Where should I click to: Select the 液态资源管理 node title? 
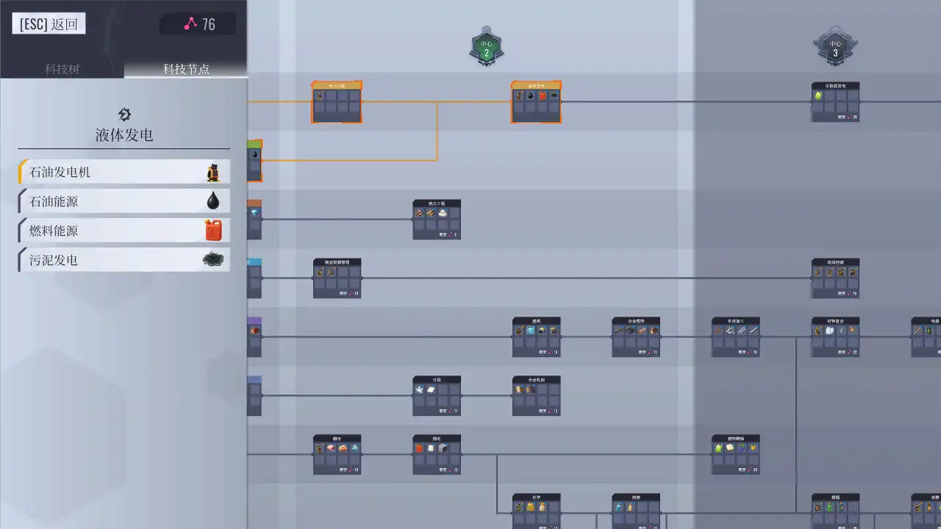coord(337,262)
